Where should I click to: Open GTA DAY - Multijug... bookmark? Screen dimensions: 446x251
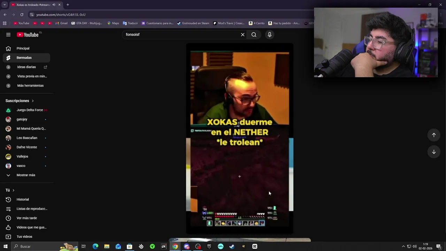(87, 23)
